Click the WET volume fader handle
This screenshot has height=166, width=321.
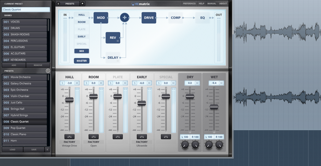(x=214, y=107)
